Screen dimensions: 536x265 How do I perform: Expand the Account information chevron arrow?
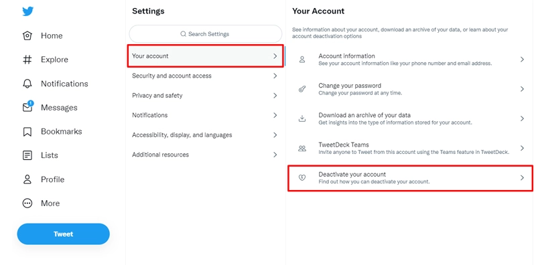522,60
